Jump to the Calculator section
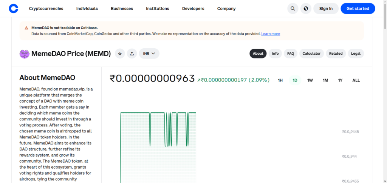This screenshot has height=183, width=387. click(x=311, y=54)
